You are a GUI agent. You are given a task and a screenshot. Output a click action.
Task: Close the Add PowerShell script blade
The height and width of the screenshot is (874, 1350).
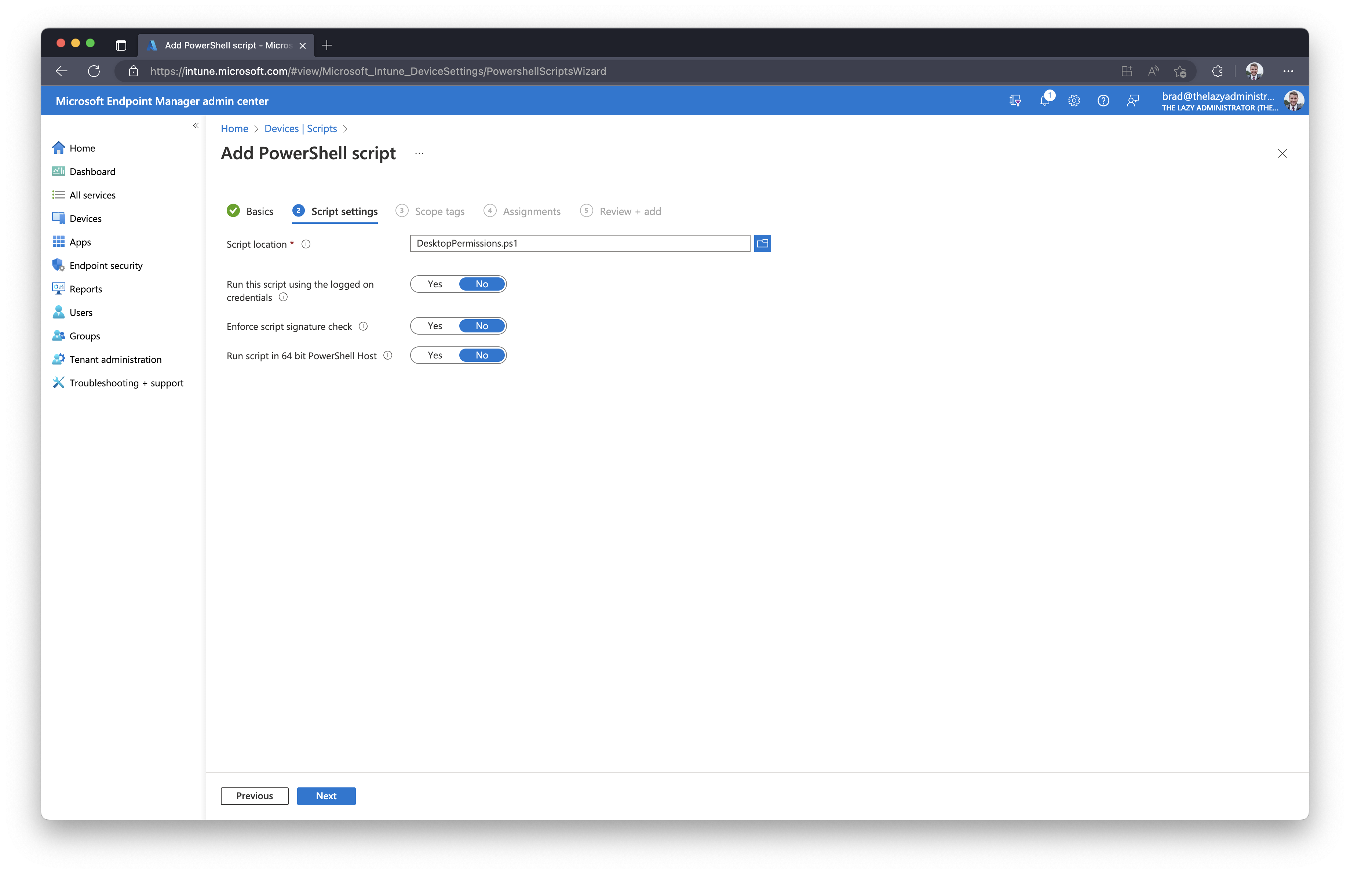tap(1282, 153)
